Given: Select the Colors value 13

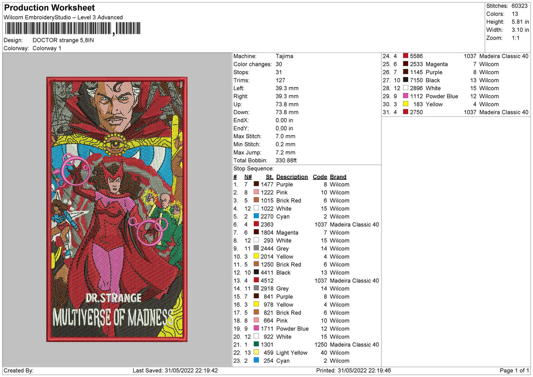Looking at the screenshot, I should (515, 14).
